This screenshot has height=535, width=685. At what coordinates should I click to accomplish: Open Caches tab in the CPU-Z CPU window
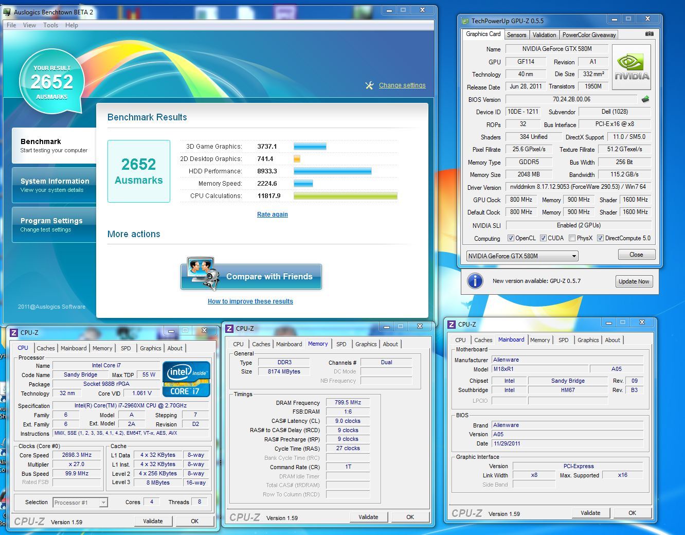click(x=46, y=348)
